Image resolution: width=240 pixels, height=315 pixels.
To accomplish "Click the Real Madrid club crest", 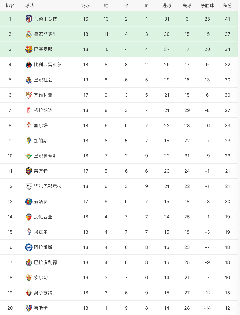I will click(29, 34).
